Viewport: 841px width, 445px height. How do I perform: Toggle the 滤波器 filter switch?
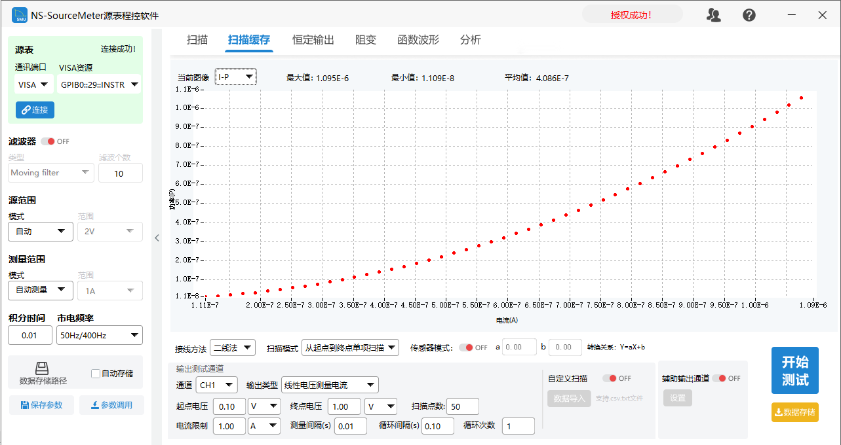[47, 141]
